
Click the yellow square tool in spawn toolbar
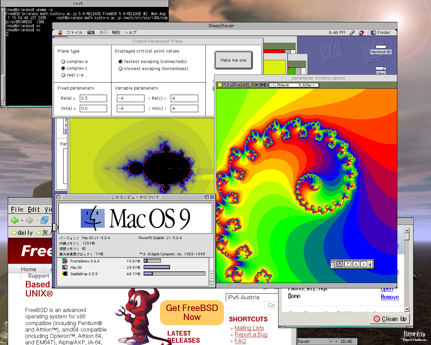point(220,85)
